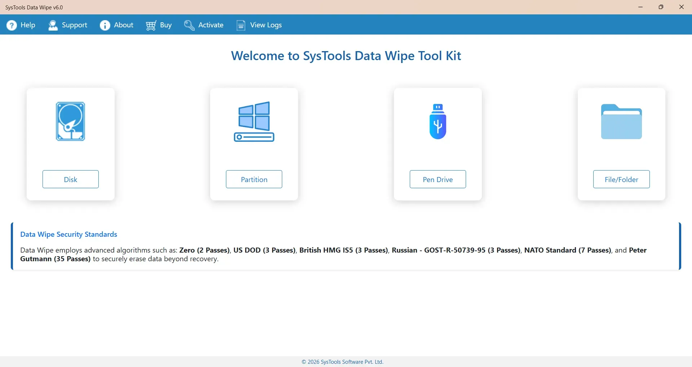Screen dimensions: 692x367
Task: Open the Support menu label
Action: coord(75,25)
